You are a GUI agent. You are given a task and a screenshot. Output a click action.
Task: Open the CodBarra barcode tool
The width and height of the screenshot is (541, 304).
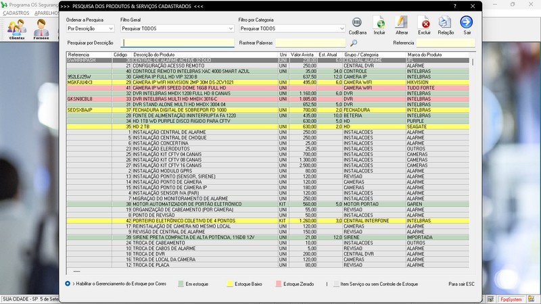point(357,26)
